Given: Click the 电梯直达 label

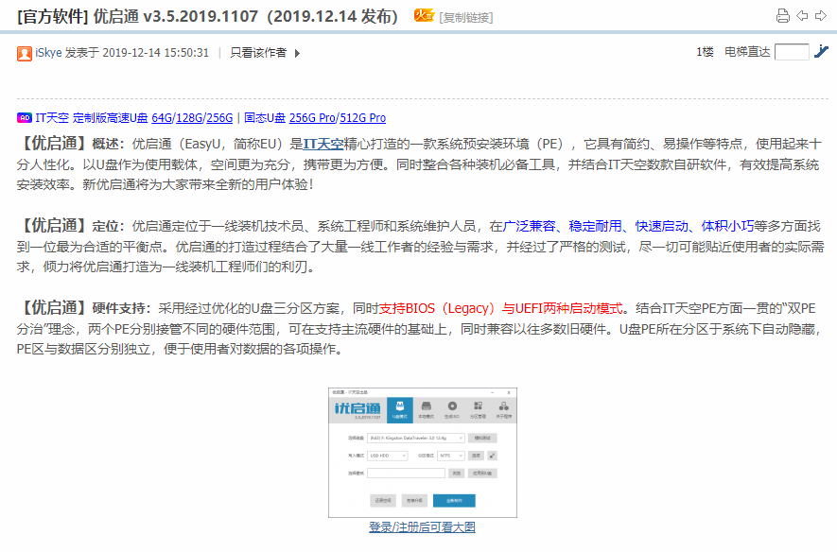Looking at the screenshot, I should (747, 52).
